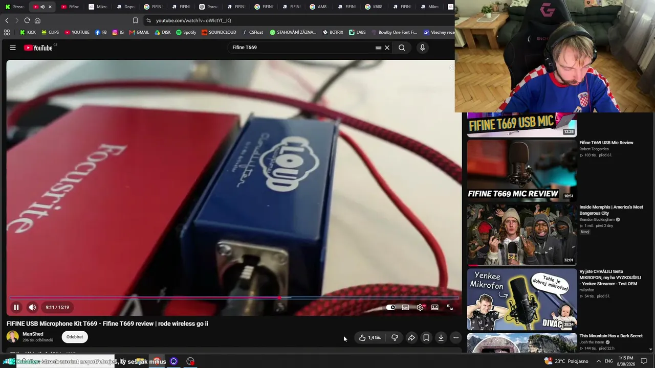The height and width of the screenshot is (368, 655).
Task: Switch to the Porov tab
Action: point(208,7)
